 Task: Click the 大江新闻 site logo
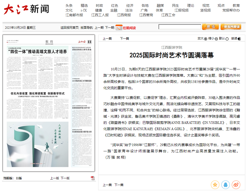pyautogui.click(x=26, y=9)
